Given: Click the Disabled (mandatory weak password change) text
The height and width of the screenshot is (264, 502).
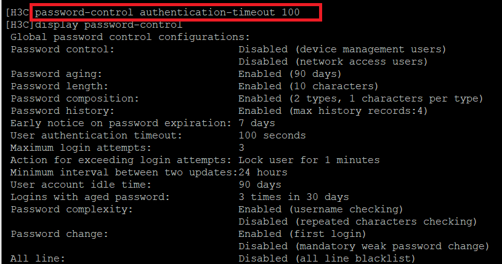Looking at the screenshot, I should [x=363, y=246].
